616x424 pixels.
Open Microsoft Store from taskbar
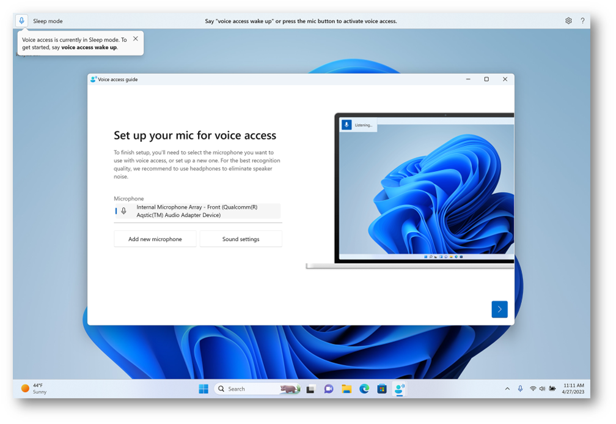click(x=382, y=389)
